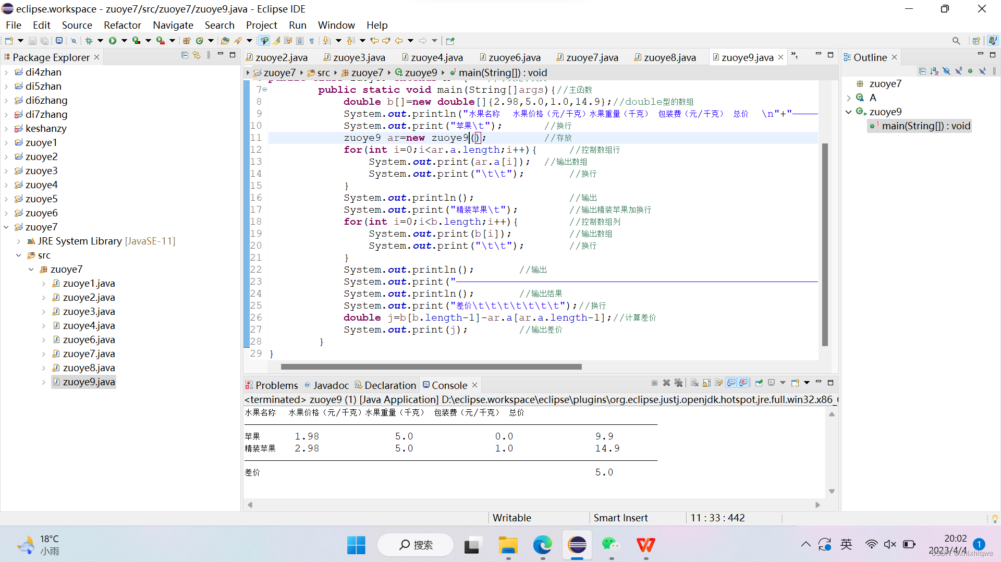This screenshot has height=562, width=1001.
Task: Expand JRE System Library node
Action: 19,241
